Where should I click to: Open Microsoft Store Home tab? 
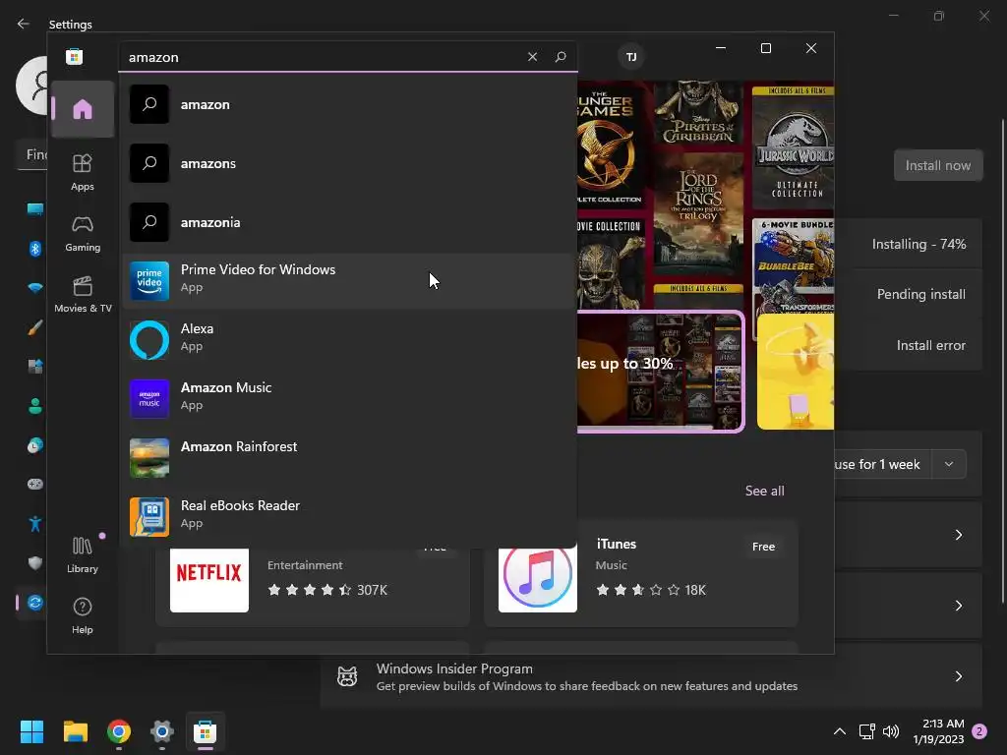tap(83, 109)
